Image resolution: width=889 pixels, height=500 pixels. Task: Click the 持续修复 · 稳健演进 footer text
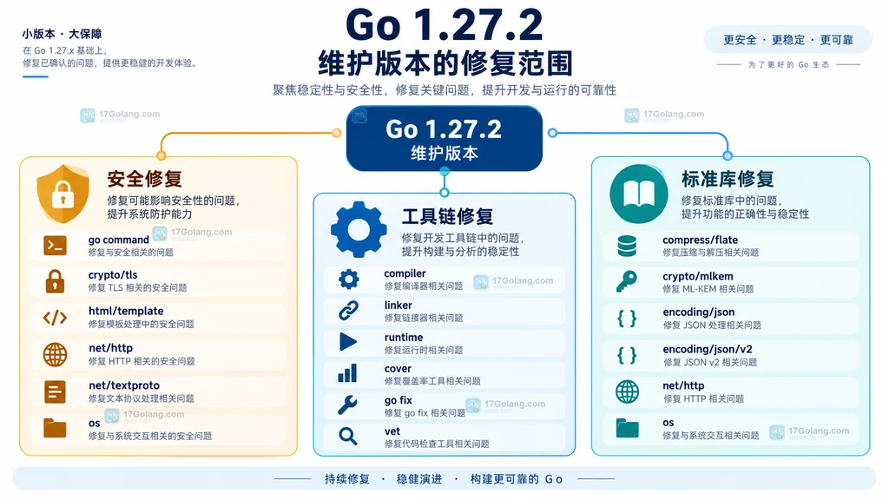tap(383, 479)
